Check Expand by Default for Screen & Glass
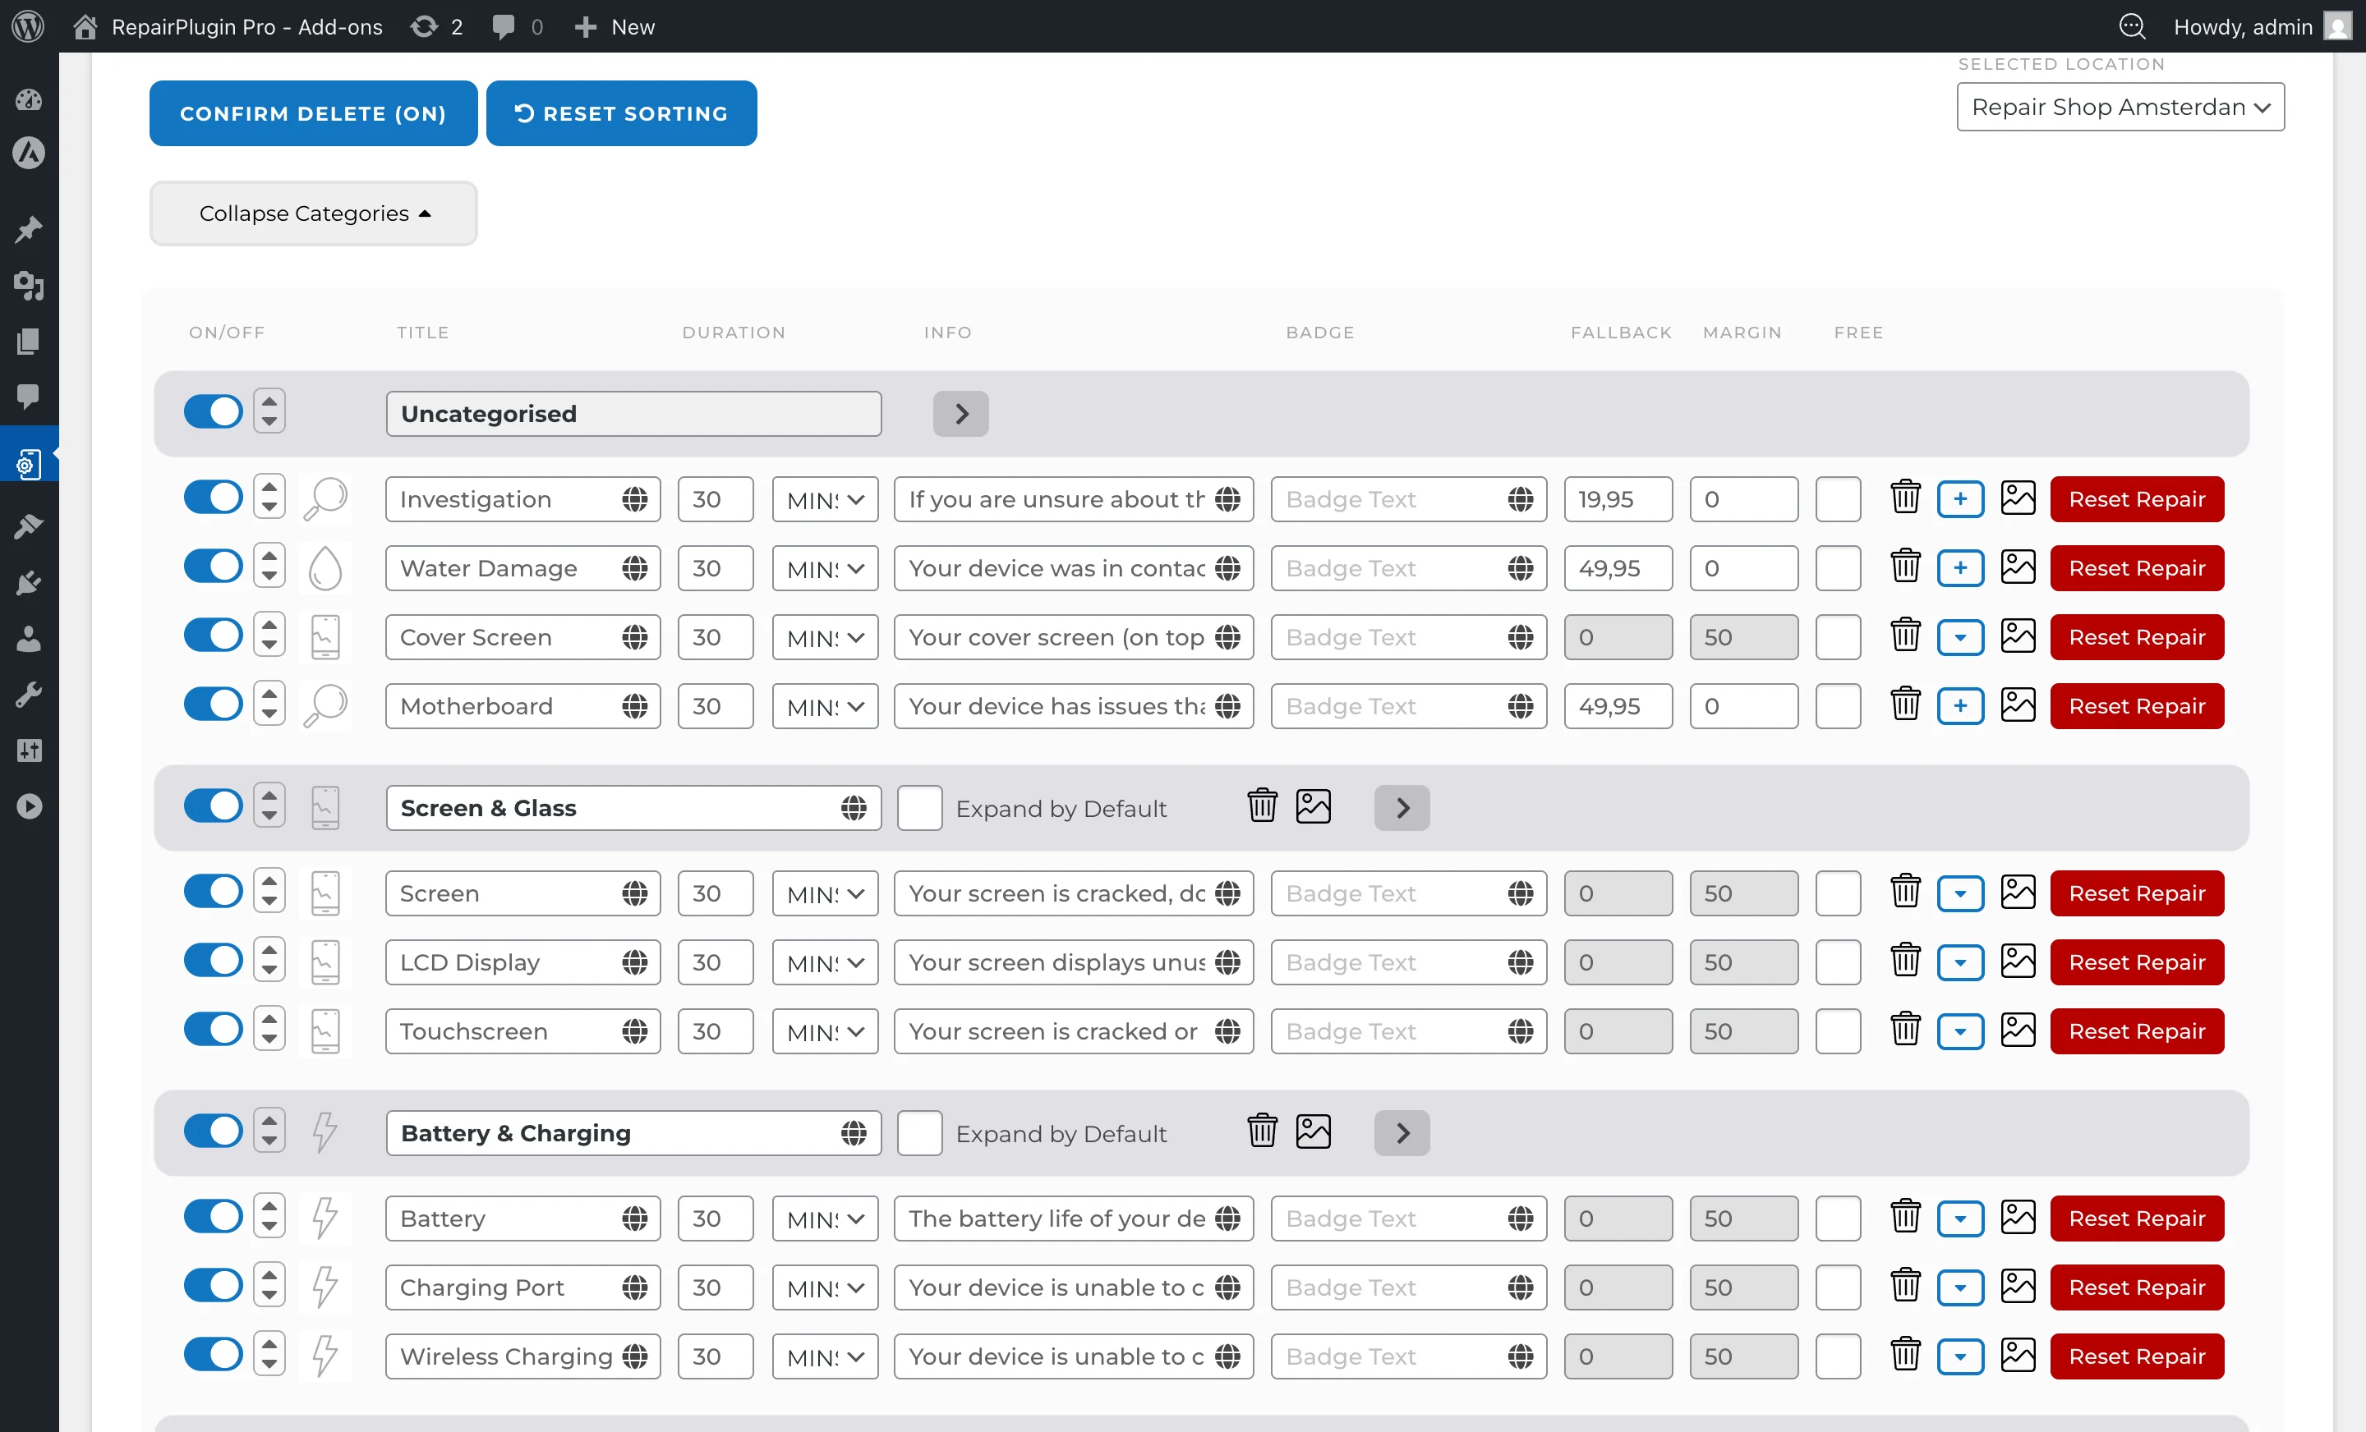 919,807
